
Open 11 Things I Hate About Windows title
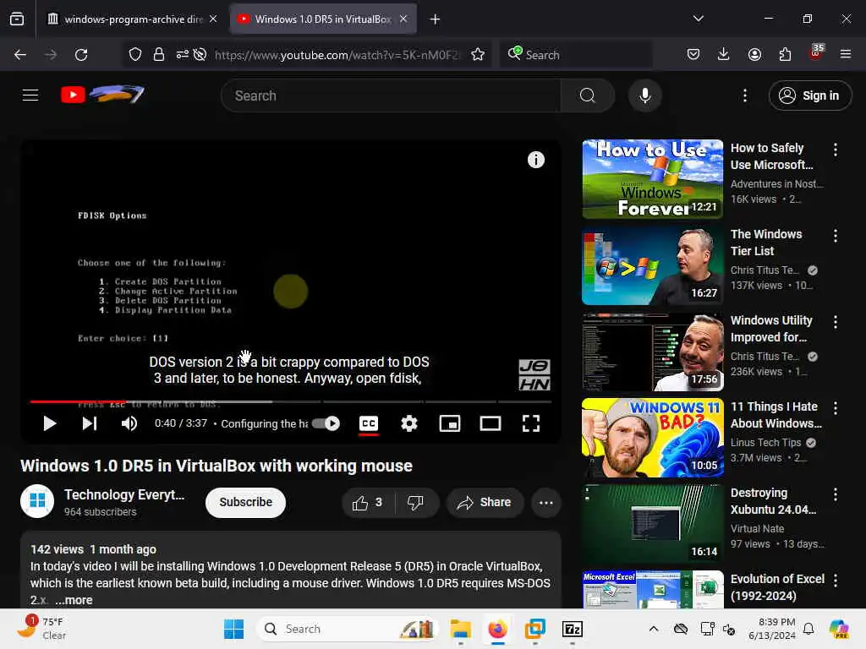pyautogui.click(x=776, y=415)
